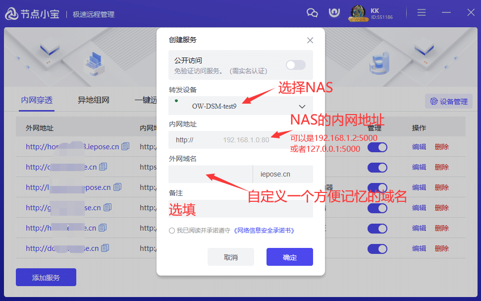Click 删除 for the first service row
This screenshot has width=481, height=301.
(442, 147)
